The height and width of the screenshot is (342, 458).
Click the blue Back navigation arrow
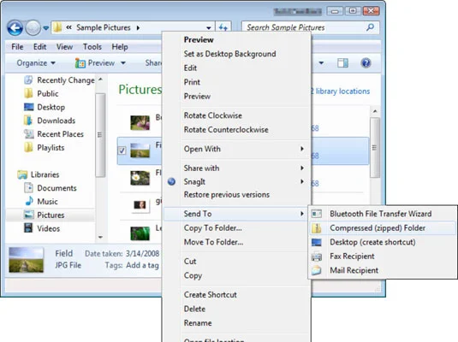(15, 28)
